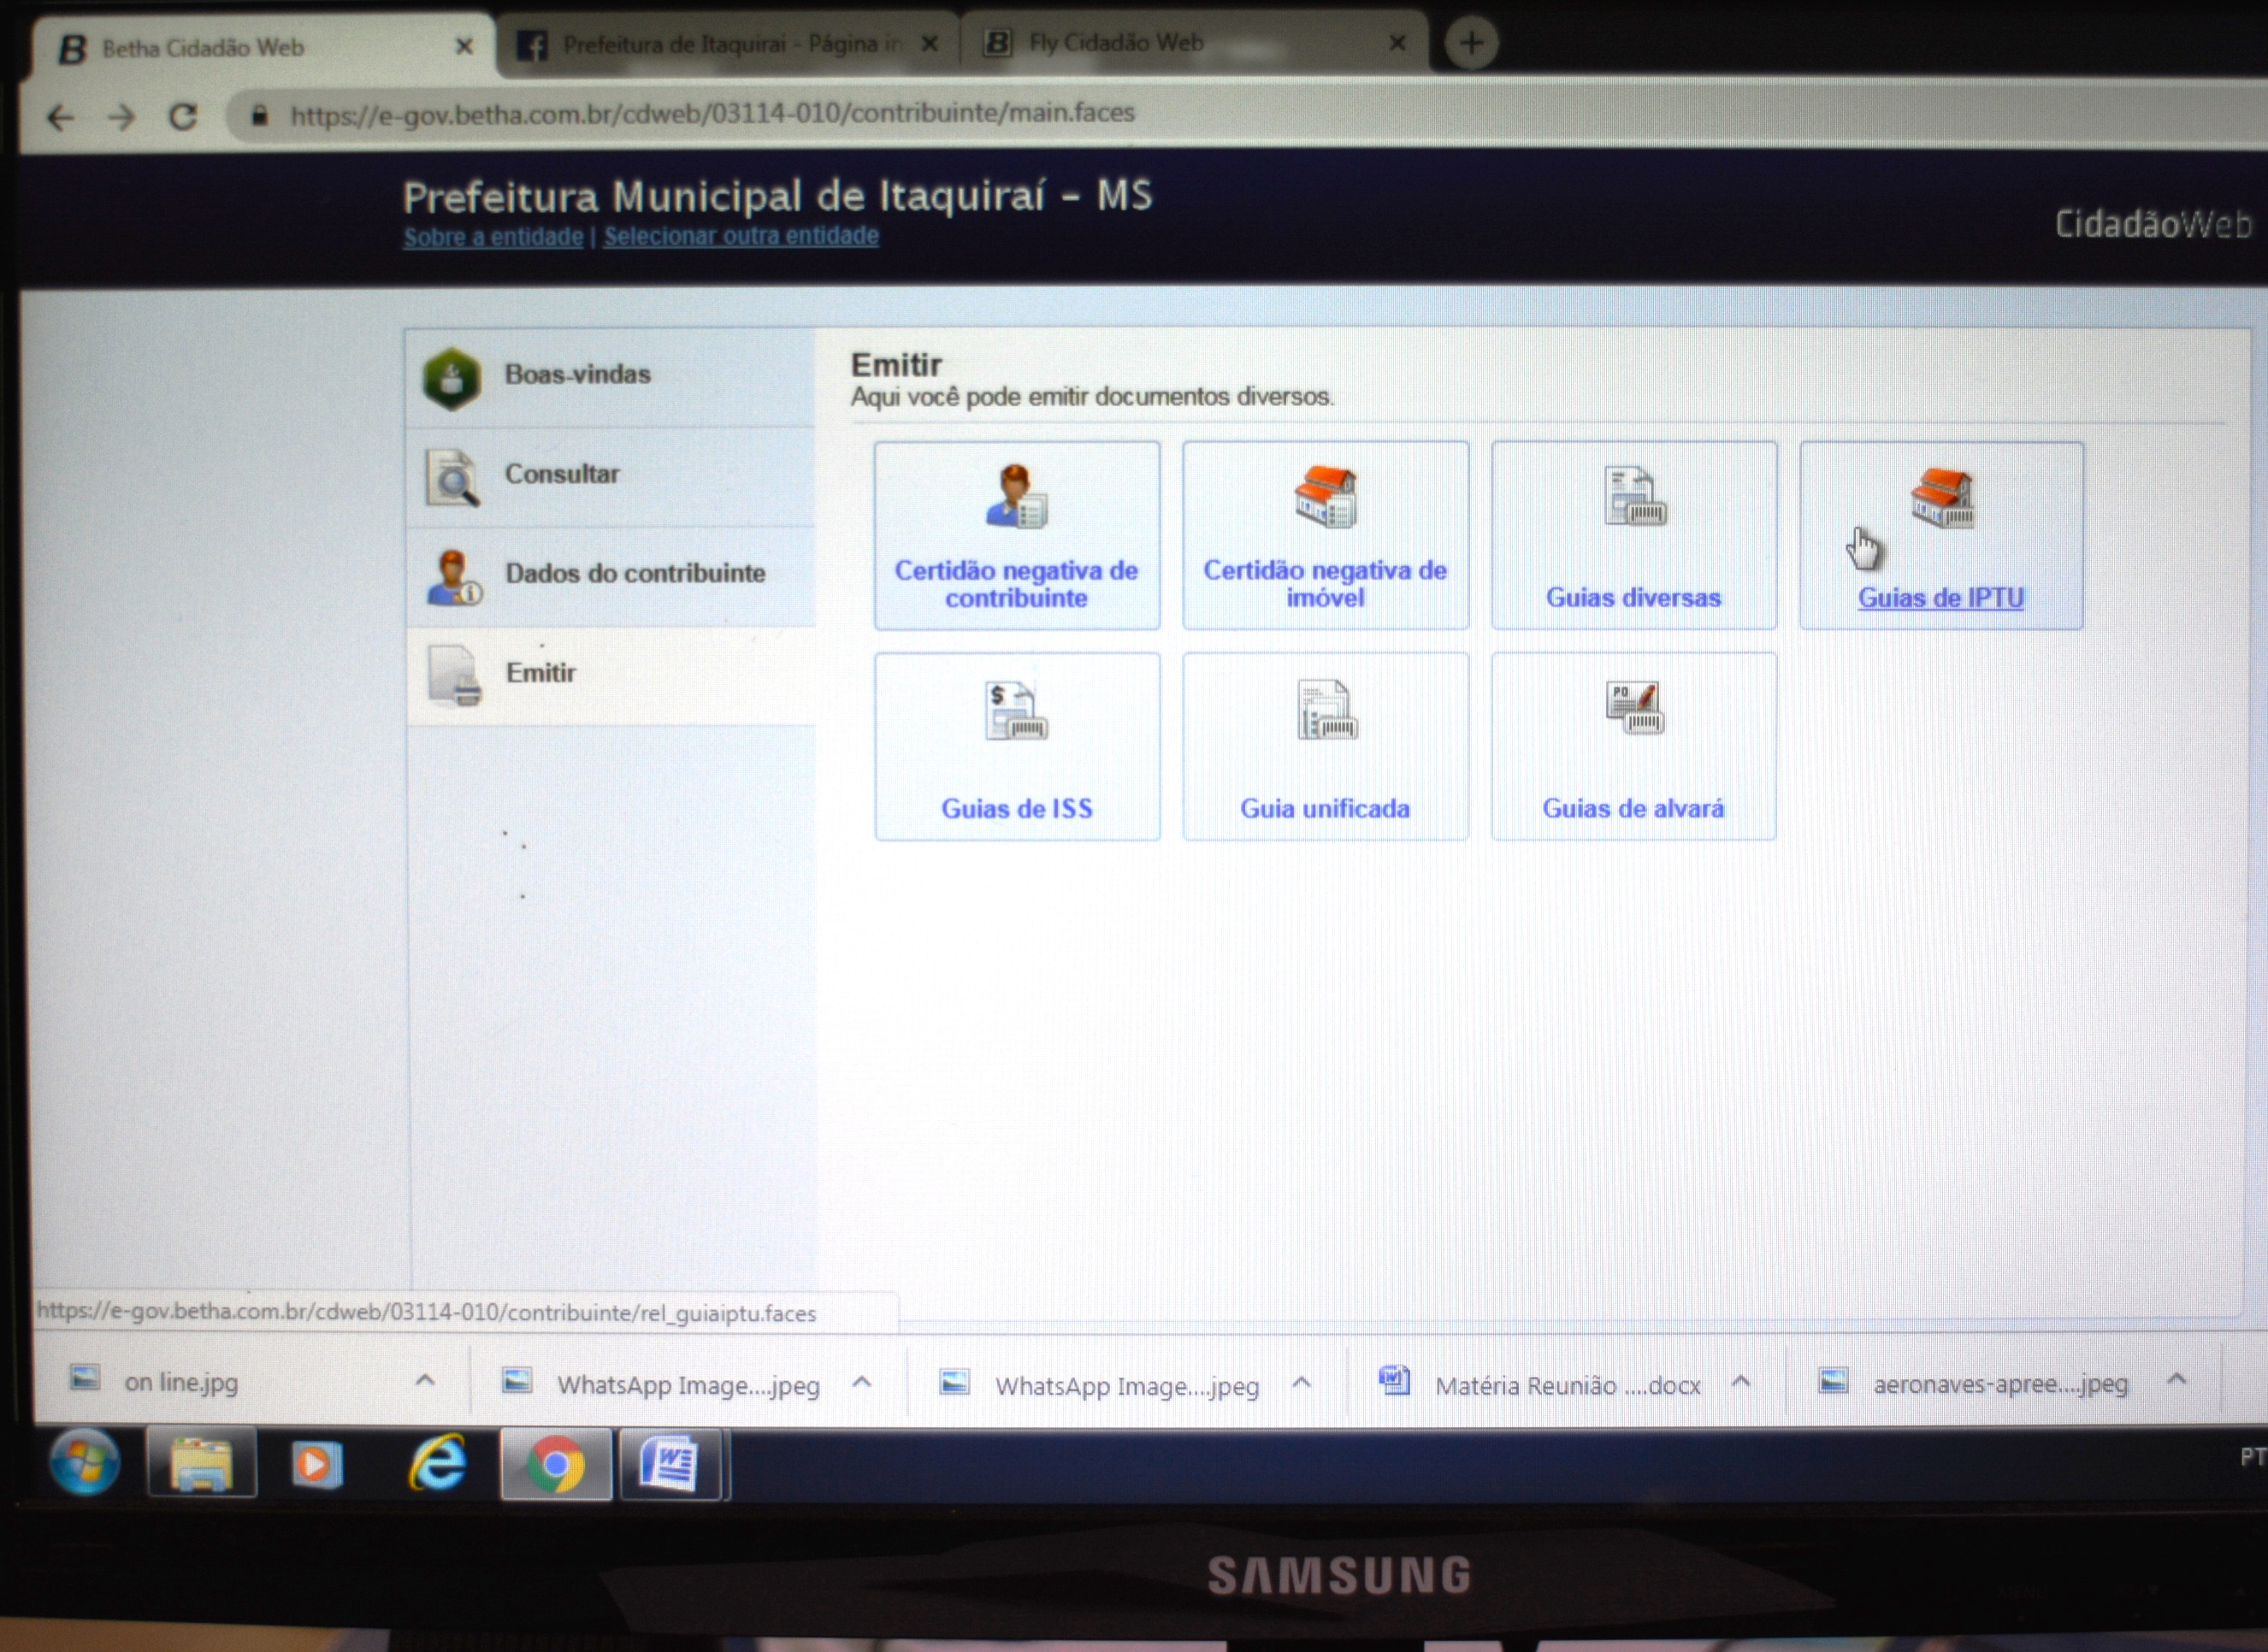Click the Sobre a entidade link
The height and width of the screenshot is (1652, 2268).
[x=493, y=237]
